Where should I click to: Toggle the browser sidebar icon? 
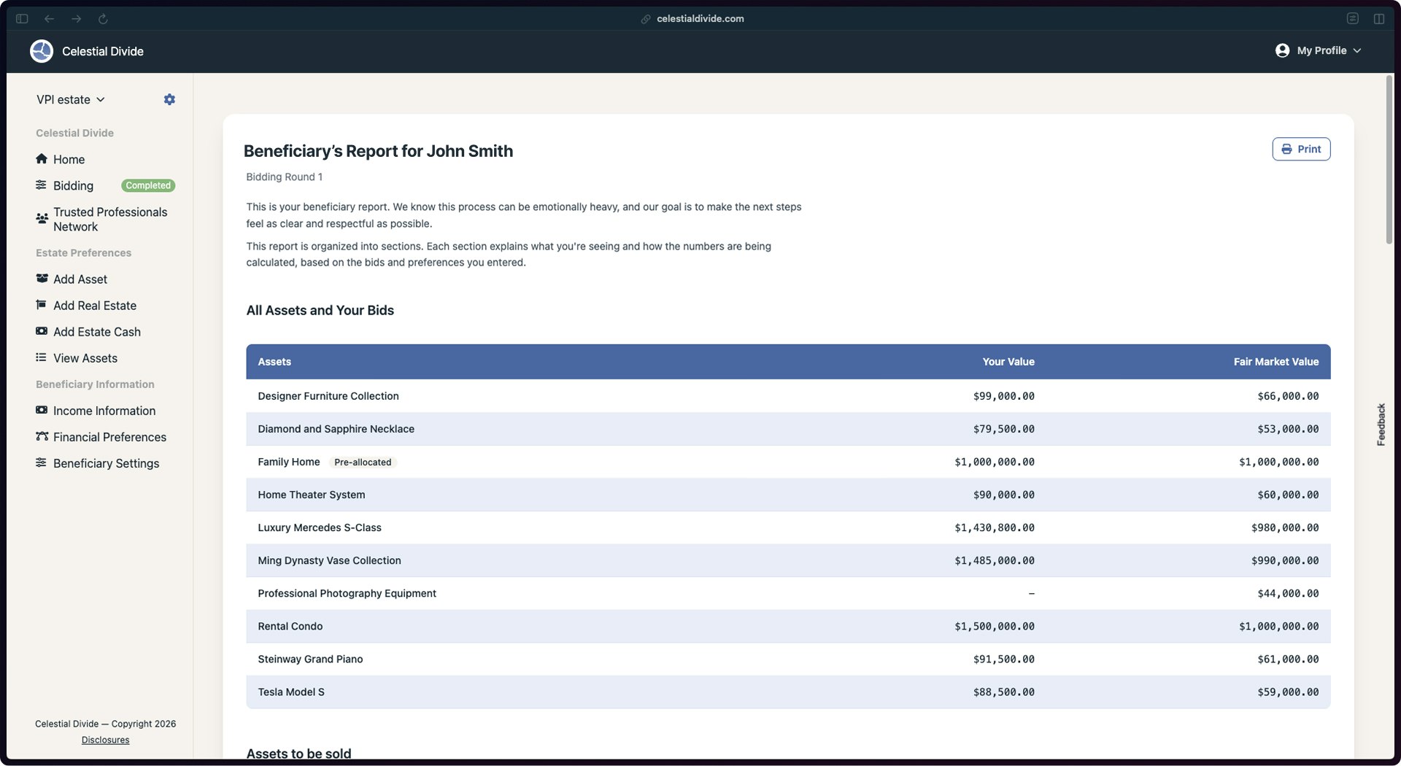(x=22, y=19)
